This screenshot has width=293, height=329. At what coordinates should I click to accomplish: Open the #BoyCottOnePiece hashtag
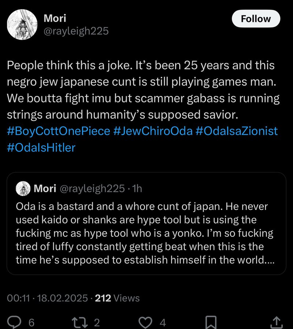59,131
